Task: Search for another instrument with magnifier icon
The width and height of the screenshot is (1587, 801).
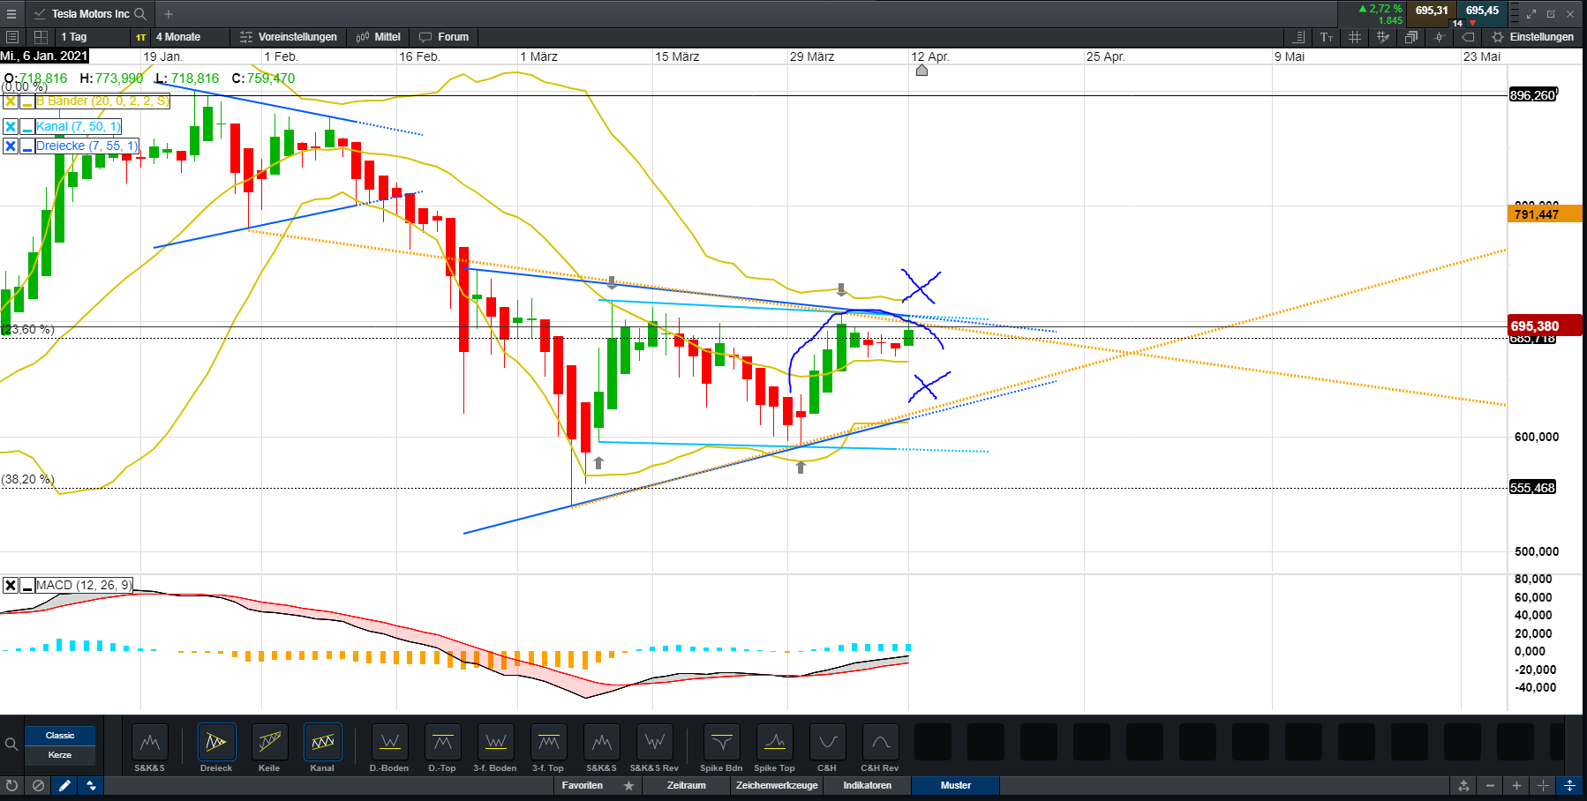Action: (140, 14)
